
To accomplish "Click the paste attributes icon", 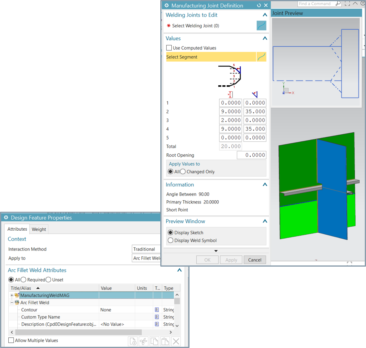I will click(x=165, y=342).
